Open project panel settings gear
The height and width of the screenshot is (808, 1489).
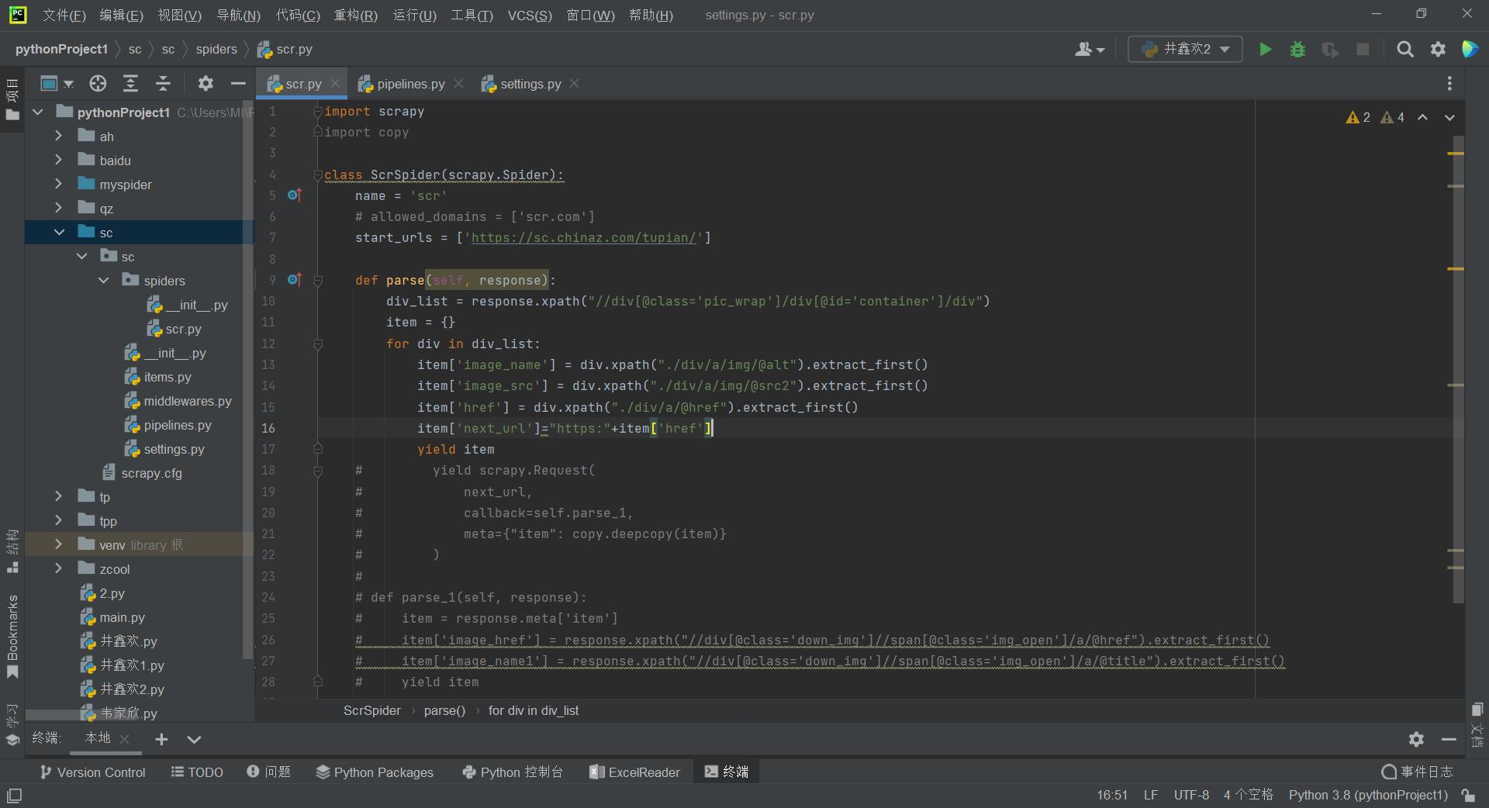[206, 84]
